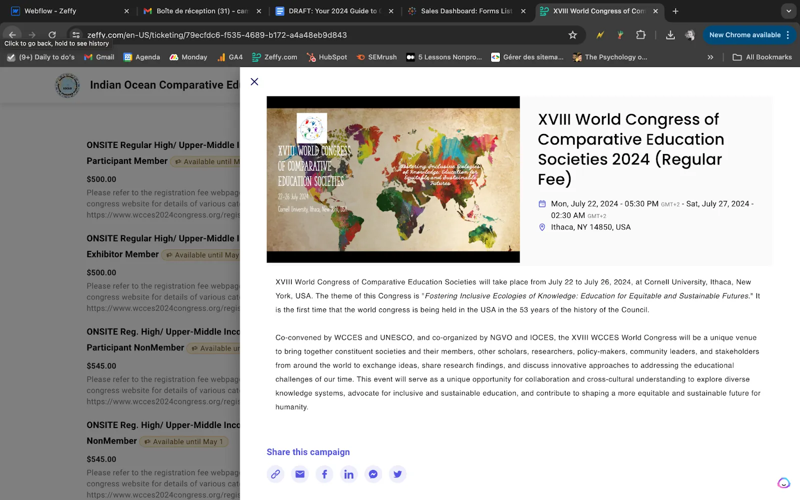Click the World Congress banner image
Image resolution: width=800 pixels, height=500 pixels.
393,179
